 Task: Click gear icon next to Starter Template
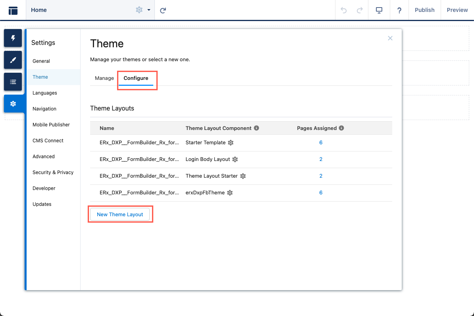[231, 143]
